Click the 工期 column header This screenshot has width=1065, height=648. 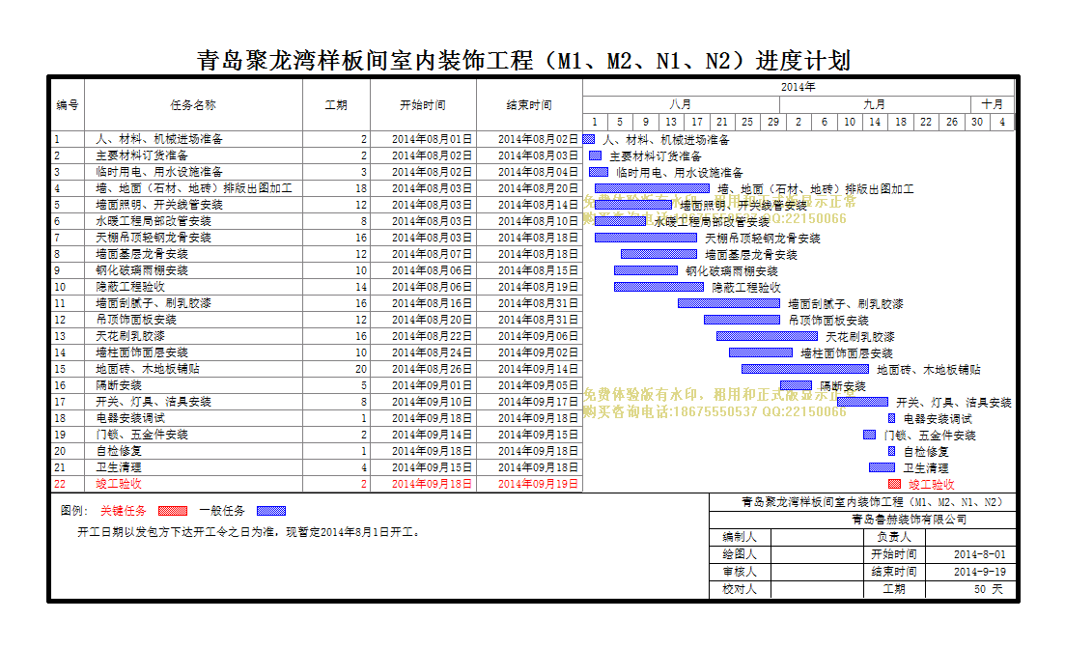(x=336, y=104)
